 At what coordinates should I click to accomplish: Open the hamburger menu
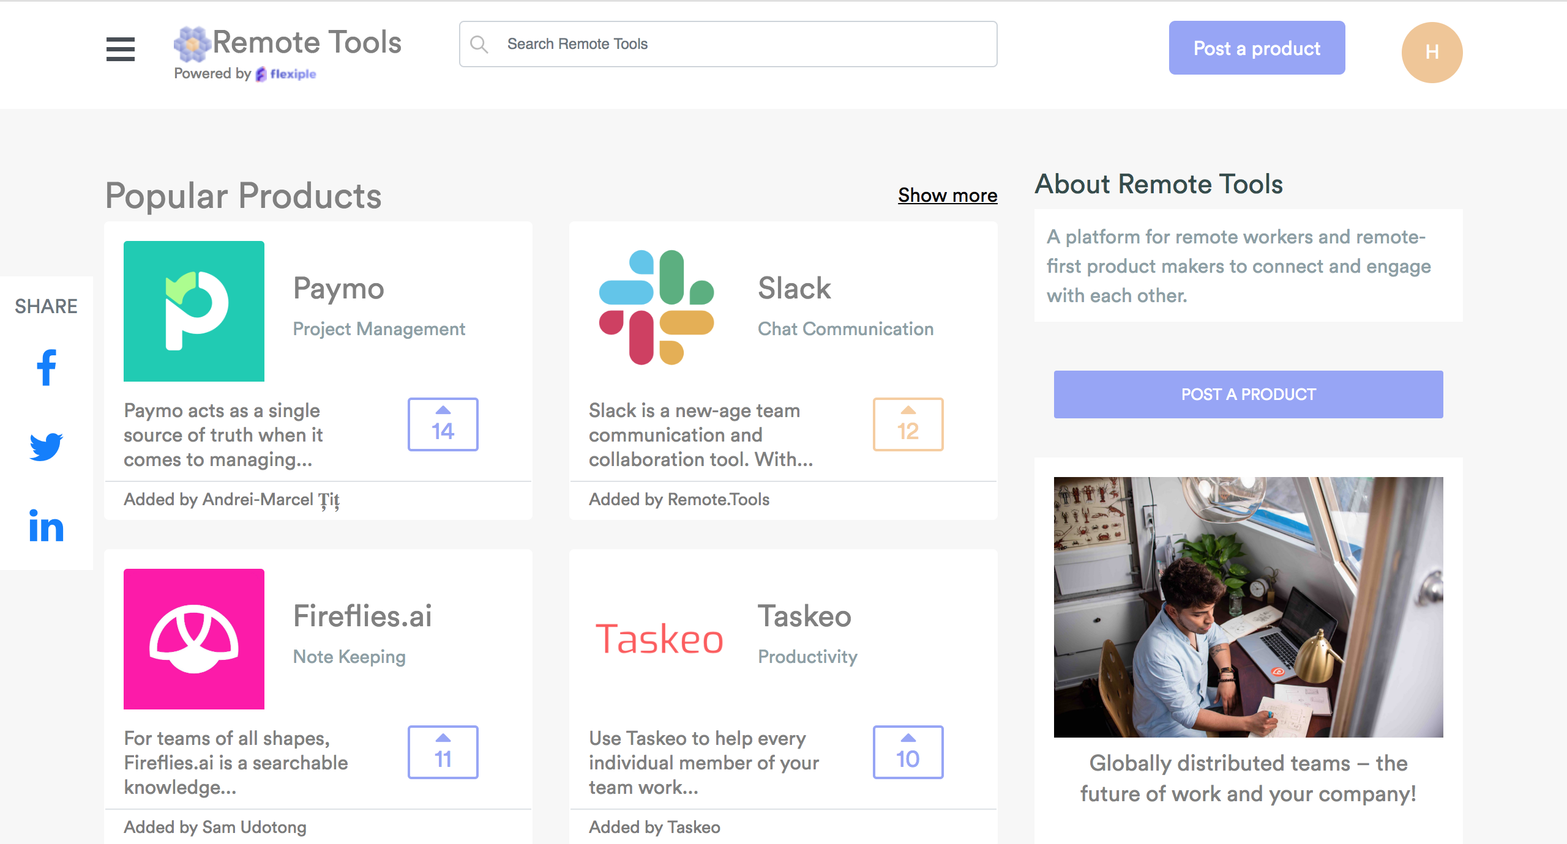tap(120, 49)
